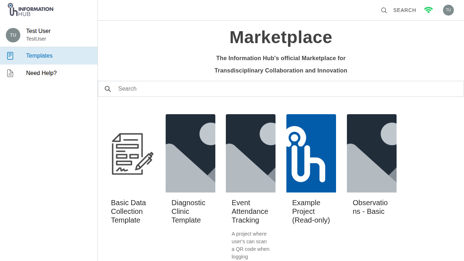Viewport: 464px width, 261px height.
Task: Open the Templates menu item
Action: [x=49, y=56]
